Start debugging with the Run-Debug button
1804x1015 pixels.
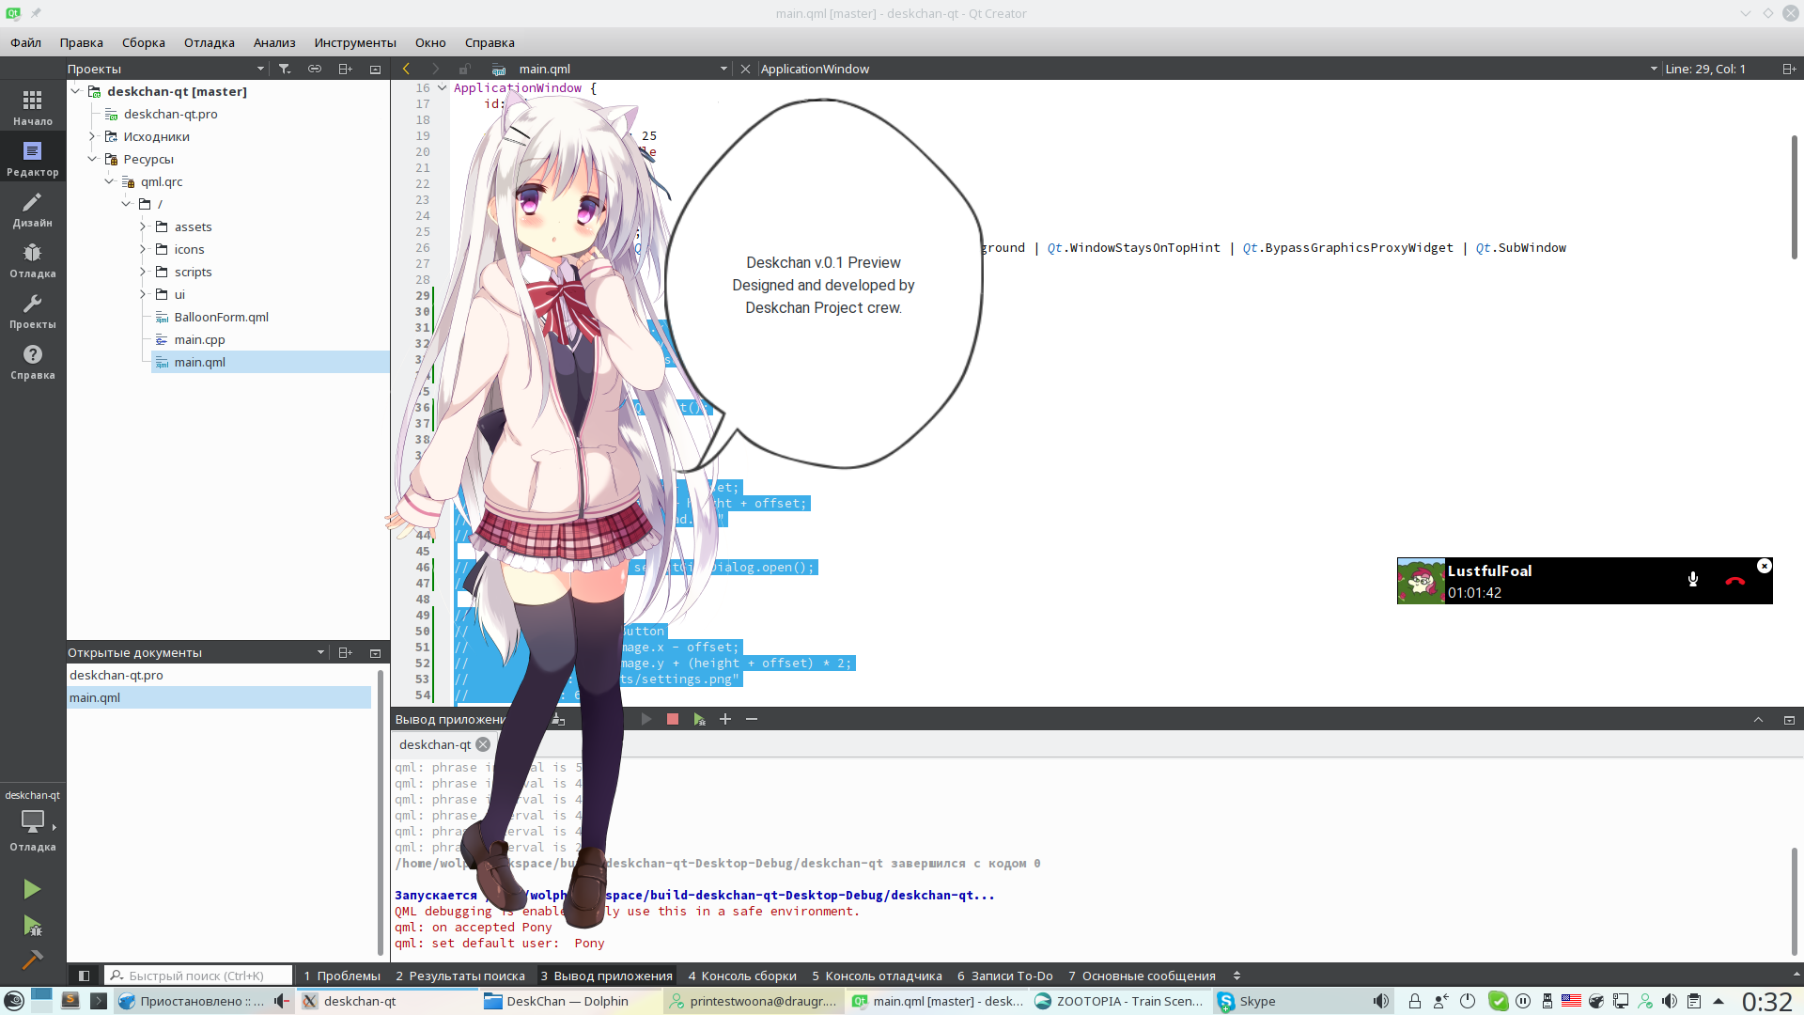[32, 926]
